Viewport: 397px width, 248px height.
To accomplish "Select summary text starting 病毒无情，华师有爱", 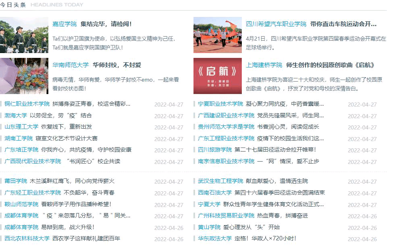I will pyautogui.click(x=116, y=84).
